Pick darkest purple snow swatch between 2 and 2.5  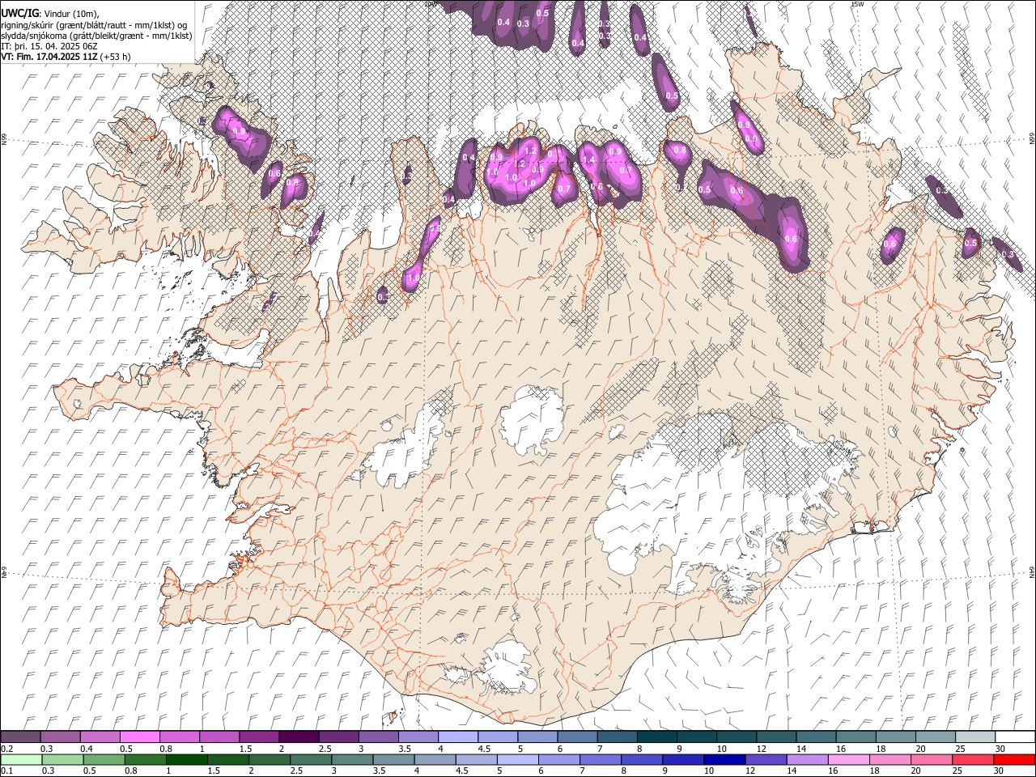pyautogui.click(x=298, y=737)
